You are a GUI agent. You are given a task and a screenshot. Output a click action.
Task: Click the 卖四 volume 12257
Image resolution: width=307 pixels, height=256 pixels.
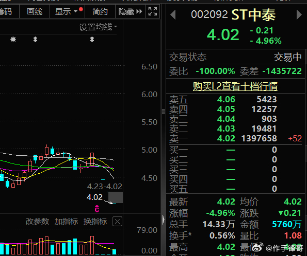pos(264,109)
